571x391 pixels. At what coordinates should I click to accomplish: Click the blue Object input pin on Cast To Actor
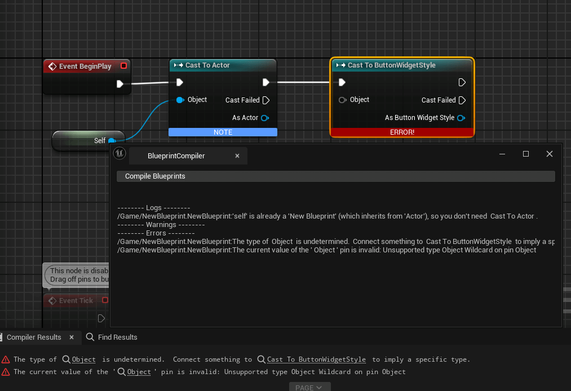[x=180, y=100]
